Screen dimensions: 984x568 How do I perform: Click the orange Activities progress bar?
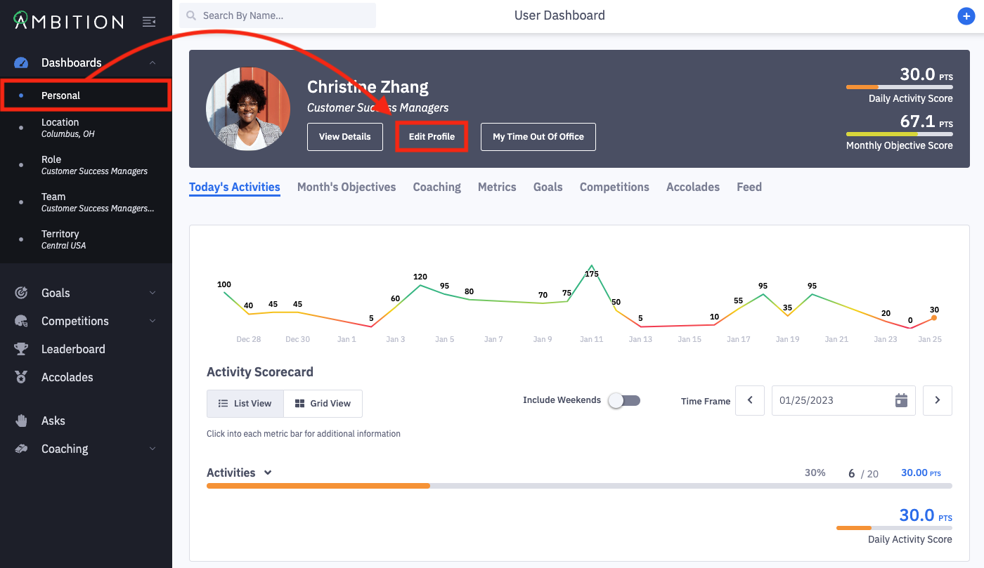pos(318,485)
